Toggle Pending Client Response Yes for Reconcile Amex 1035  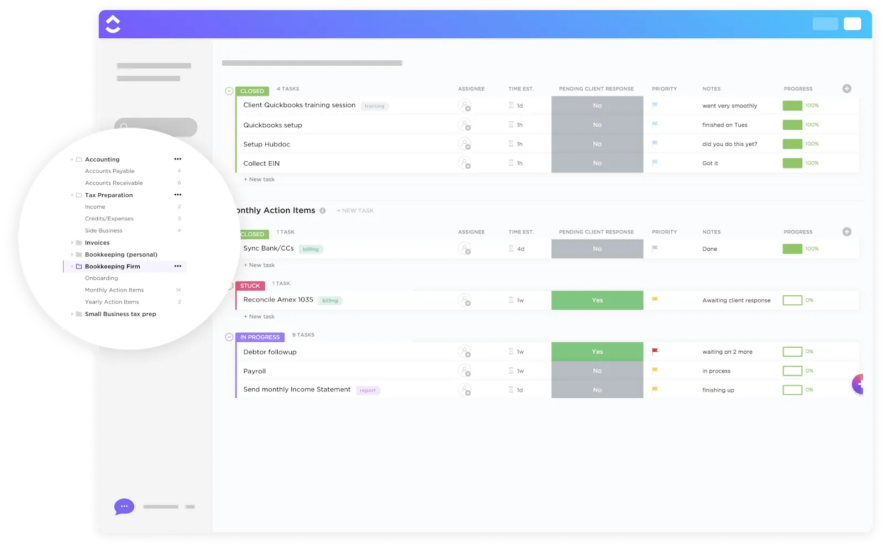pos(597,300)
